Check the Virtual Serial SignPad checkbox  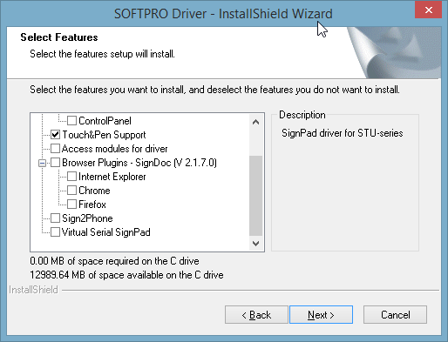(55, 232)
